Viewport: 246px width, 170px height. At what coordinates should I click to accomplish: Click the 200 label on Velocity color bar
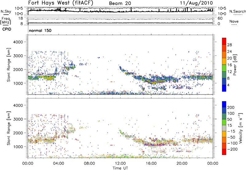(x=231, y=107)
